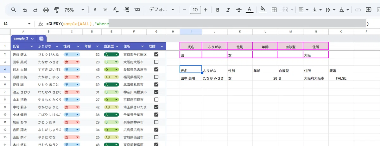Click pink header cell ふりがな
This screenshot has width=380, height=146.
point(215,46)
